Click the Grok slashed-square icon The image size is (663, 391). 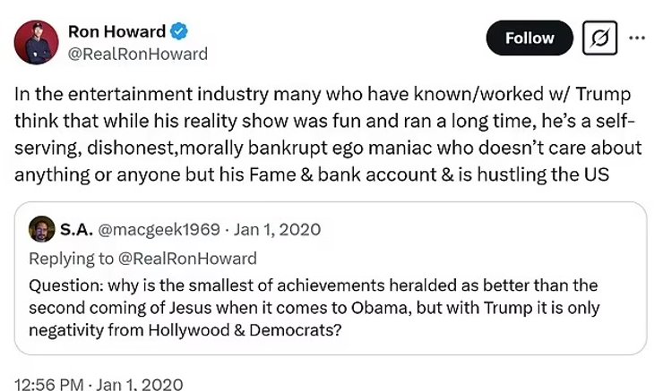pyautogui.click(x=600, y=38)
